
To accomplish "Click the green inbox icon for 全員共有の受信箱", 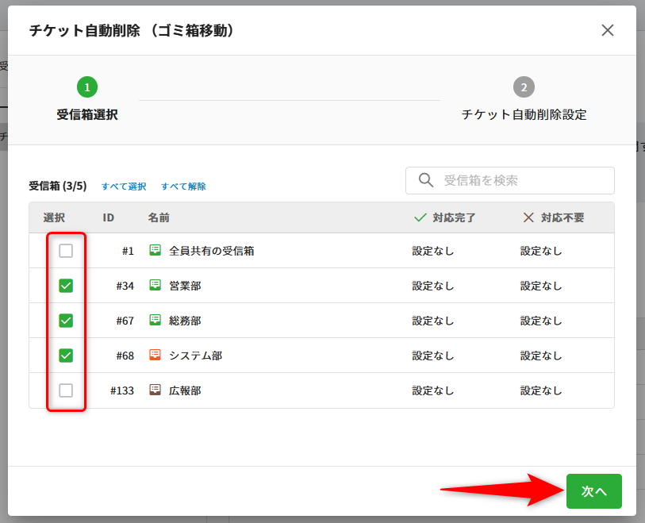I will (155, 251).
